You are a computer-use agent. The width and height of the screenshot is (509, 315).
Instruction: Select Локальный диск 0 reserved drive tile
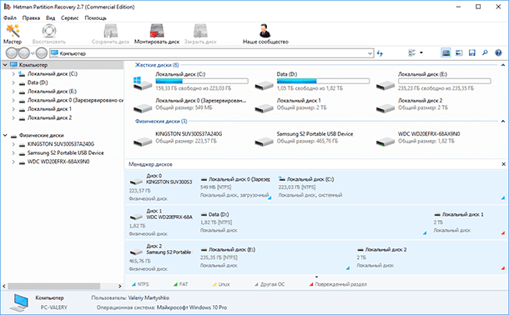click(190, 105)
